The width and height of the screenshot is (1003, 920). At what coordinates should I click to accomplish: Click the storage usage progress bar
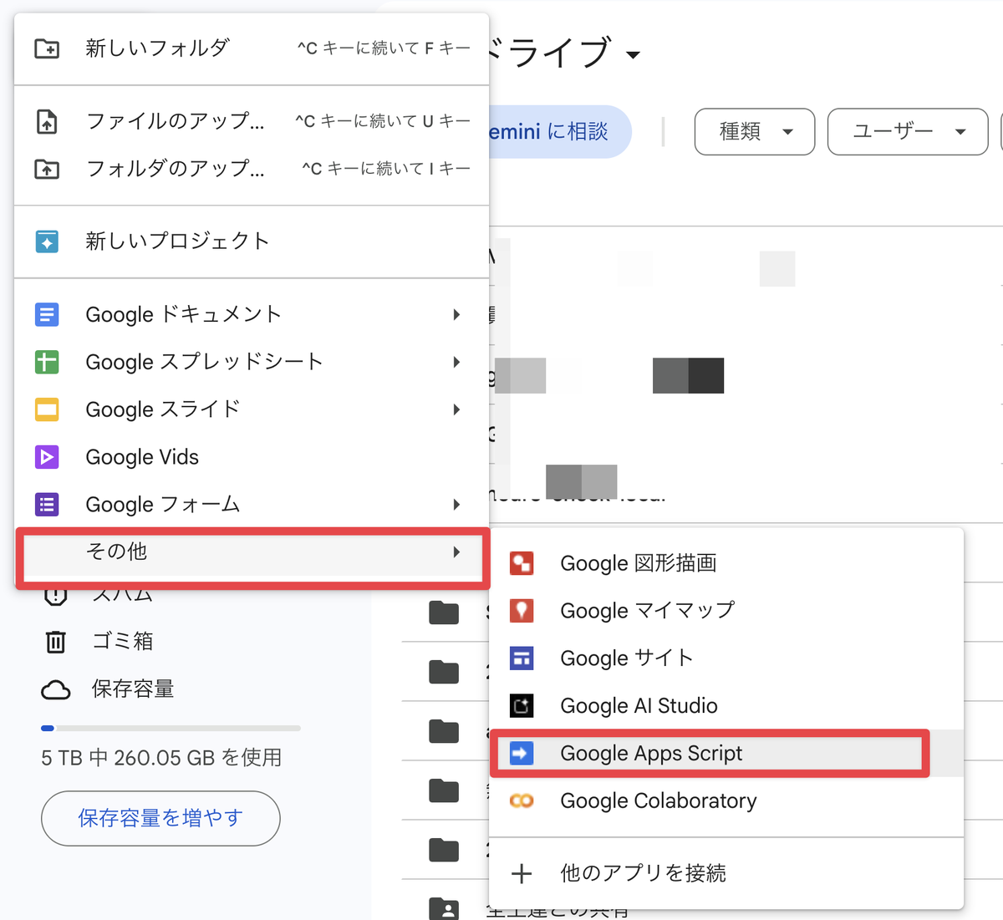click(x=171, y=729)
